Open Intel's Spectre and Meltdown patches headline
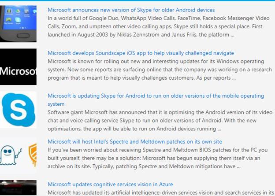This screenshot has height=196, width=275. click(x=134, y=142)
